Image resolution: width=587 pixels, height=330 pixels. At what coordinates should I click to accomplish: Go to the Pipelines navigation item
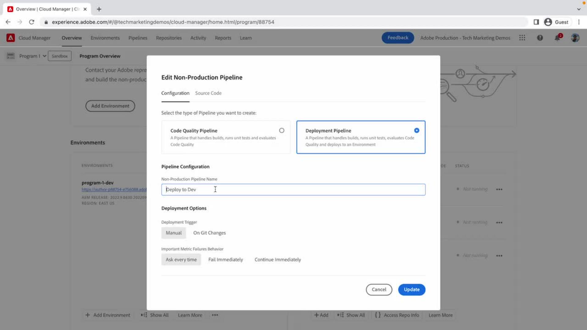click(x=138, y=38)
